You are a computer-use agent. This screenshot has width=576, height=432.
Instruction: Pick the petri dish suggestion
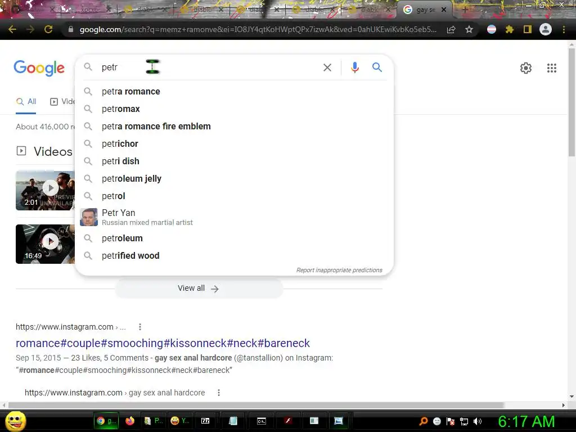pos(234,161)
